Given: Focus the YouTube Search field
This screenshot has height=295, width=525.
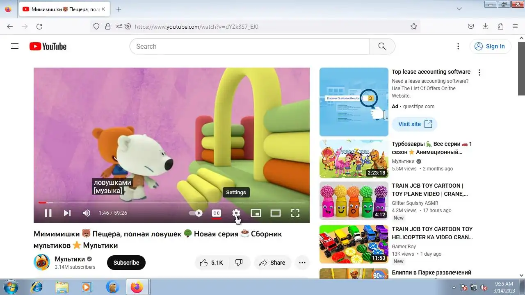Looking at the screenshot, I should [249, 46].
